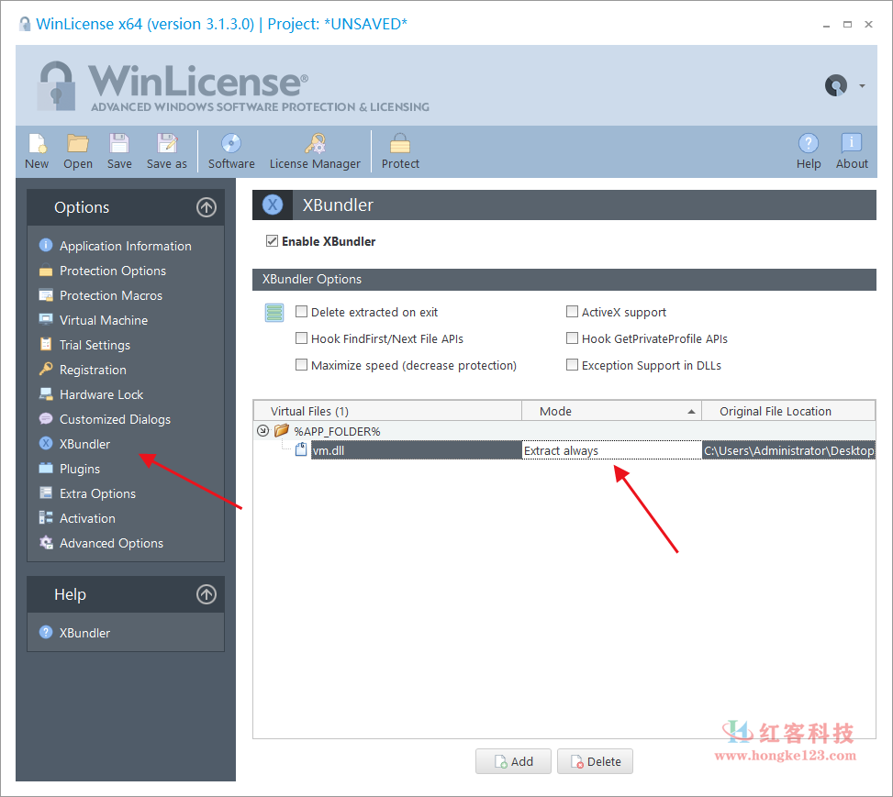
Task: Go to Protection Macros
Action: (111, 295)
